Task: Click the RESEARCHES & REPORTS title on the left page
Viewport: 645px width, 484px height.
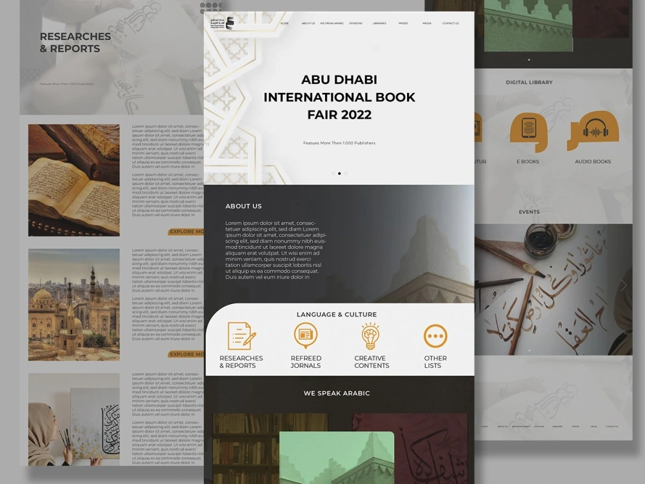Action: click(75, 43)
